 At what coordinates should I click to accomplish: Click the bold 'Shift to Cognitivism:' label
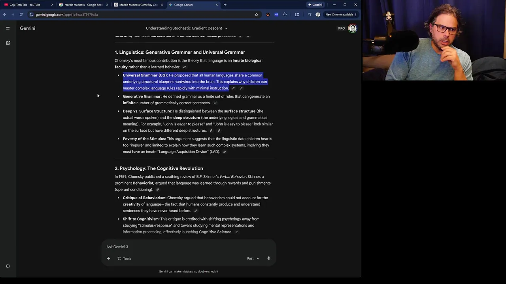click(141, 219)
